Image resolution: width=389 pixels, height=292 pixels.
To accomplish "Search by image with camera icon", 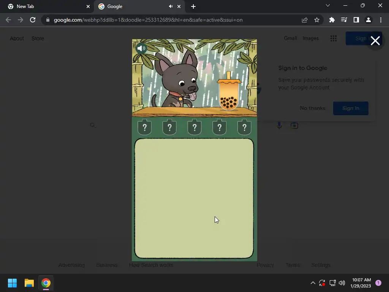I will 294,125.
